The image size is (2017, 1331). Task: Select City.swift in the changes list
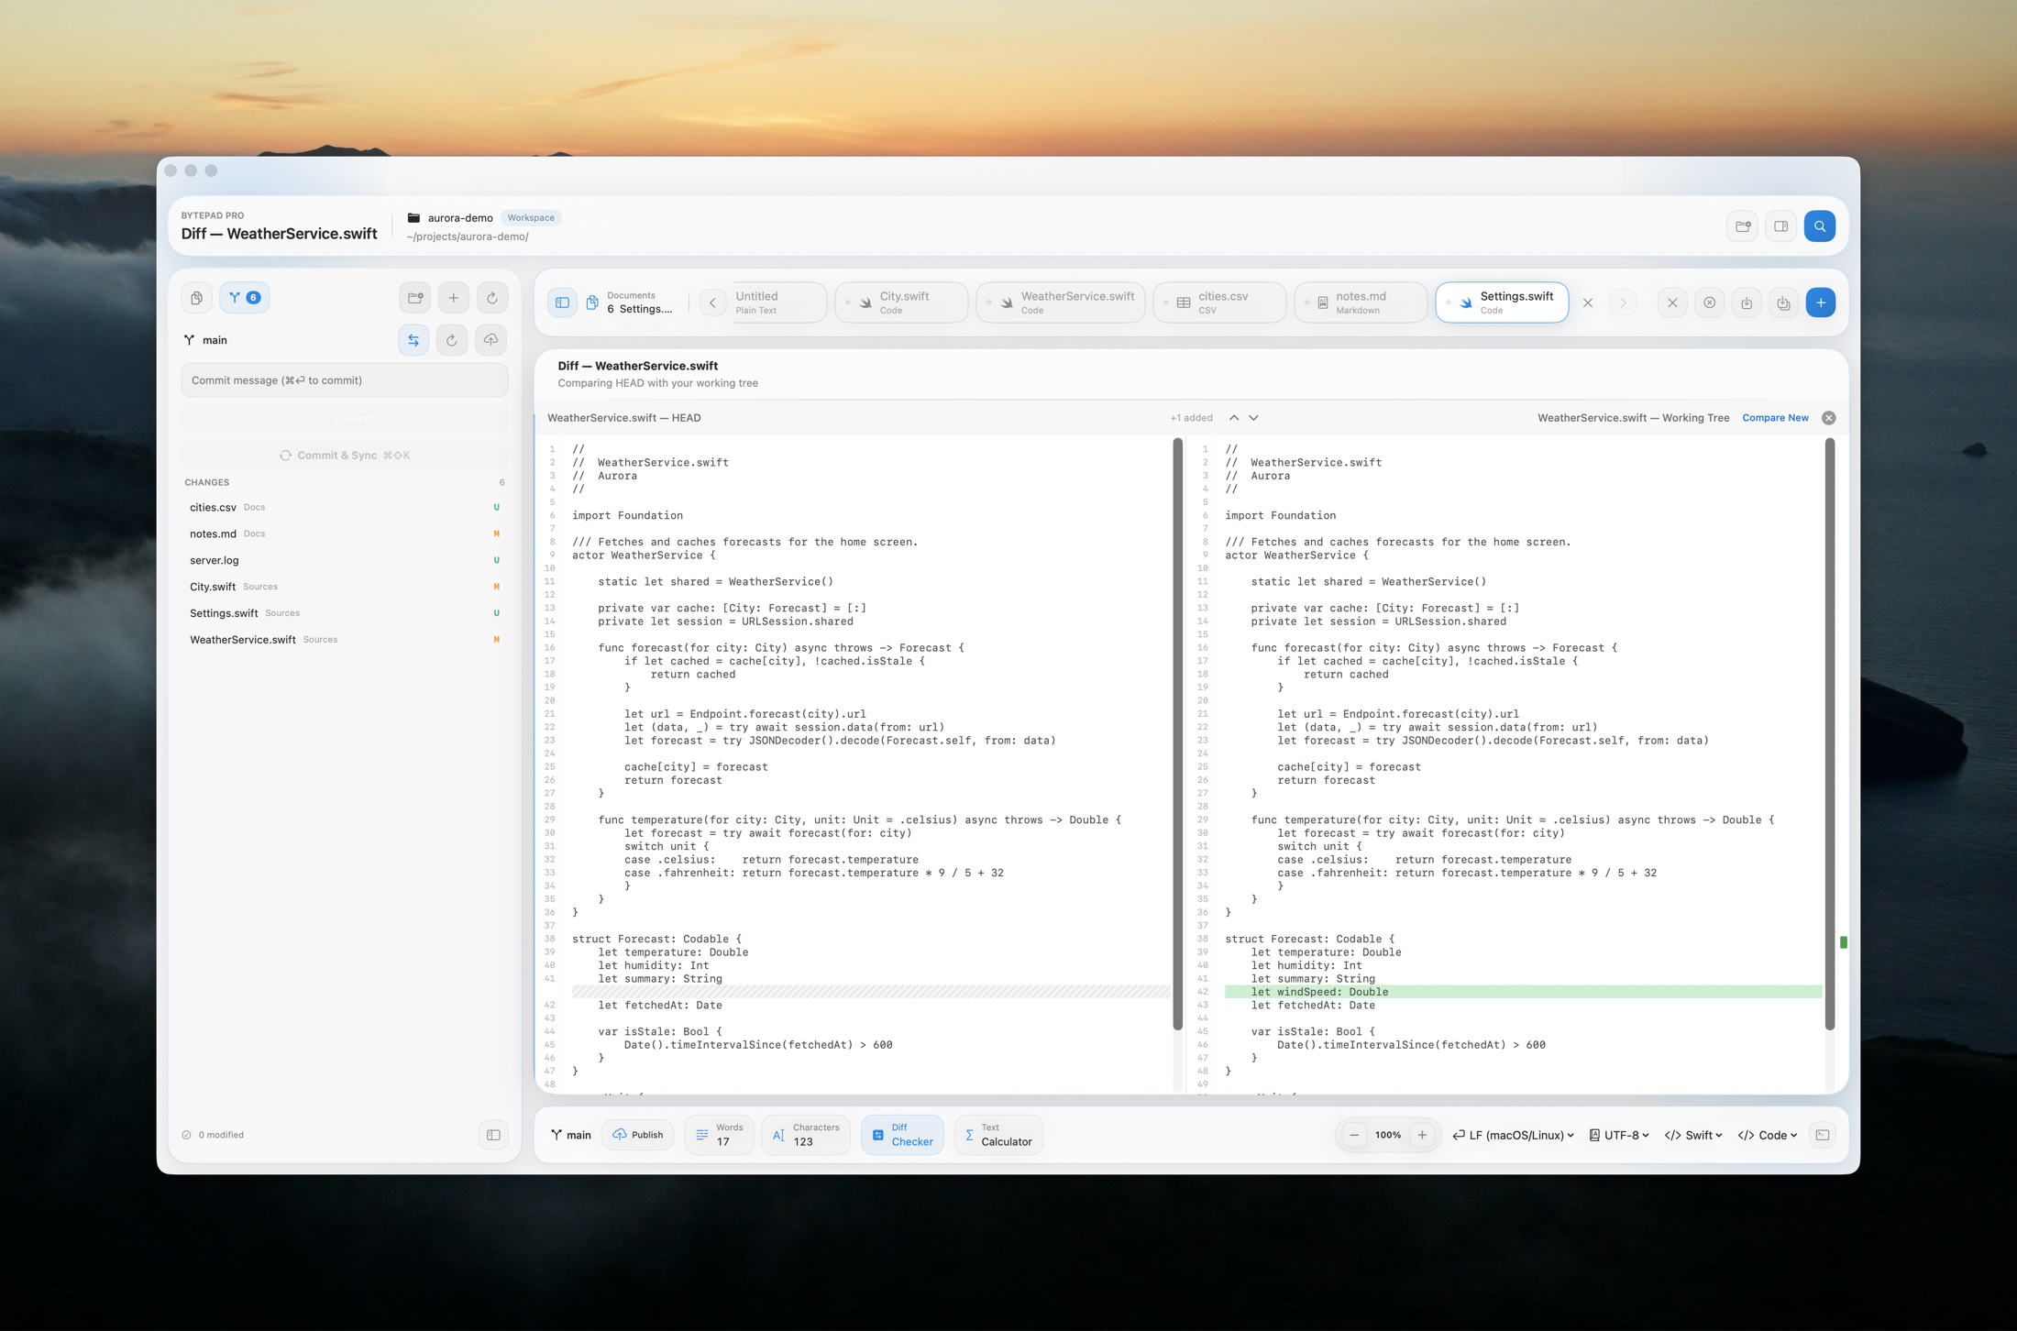pyautogui.click(x=345, y=587)
